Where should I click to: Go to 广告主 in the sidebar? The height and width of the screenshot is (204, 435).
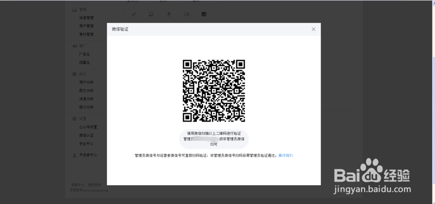click(x=84, y=54)
